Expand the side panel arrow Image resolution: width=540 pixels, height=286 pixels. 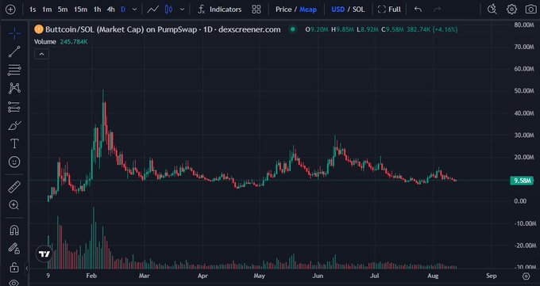(27, 268)
